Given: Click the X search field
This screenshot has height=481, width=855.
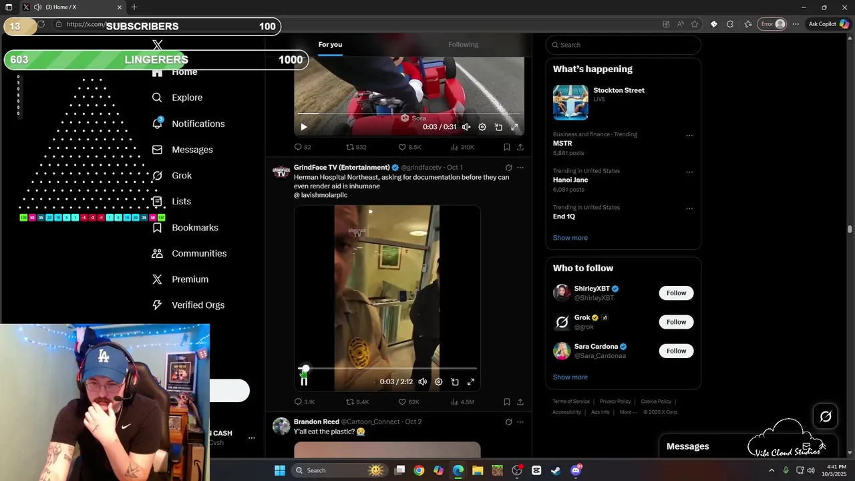Looking at the screenshot, I should coord(623,45).
